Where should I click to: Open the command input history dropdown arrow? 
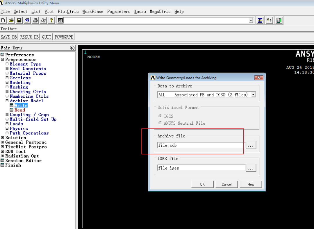[251, 20]
